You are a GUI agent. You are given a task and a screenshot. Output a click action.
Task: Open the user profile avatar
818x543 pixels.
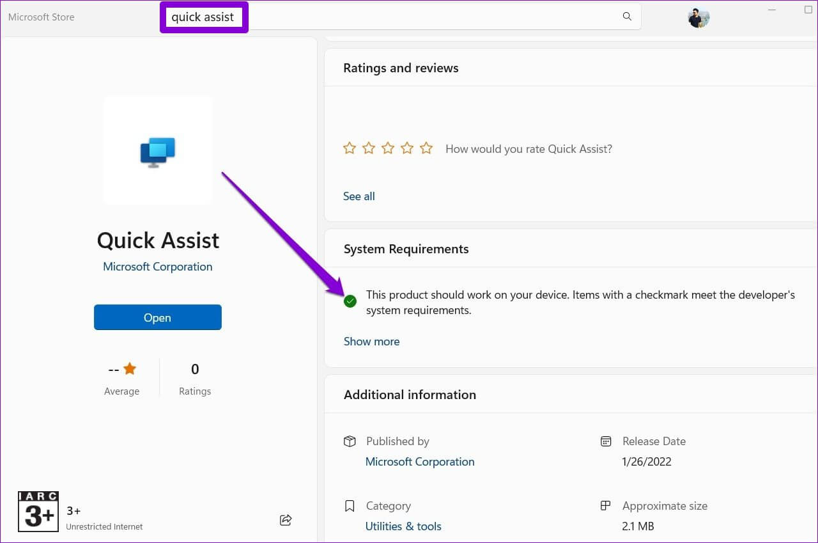(x=698, y=17)
